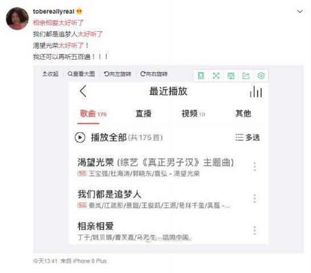
Task: Collapse the image with 收起
Action: click(50, 74)
